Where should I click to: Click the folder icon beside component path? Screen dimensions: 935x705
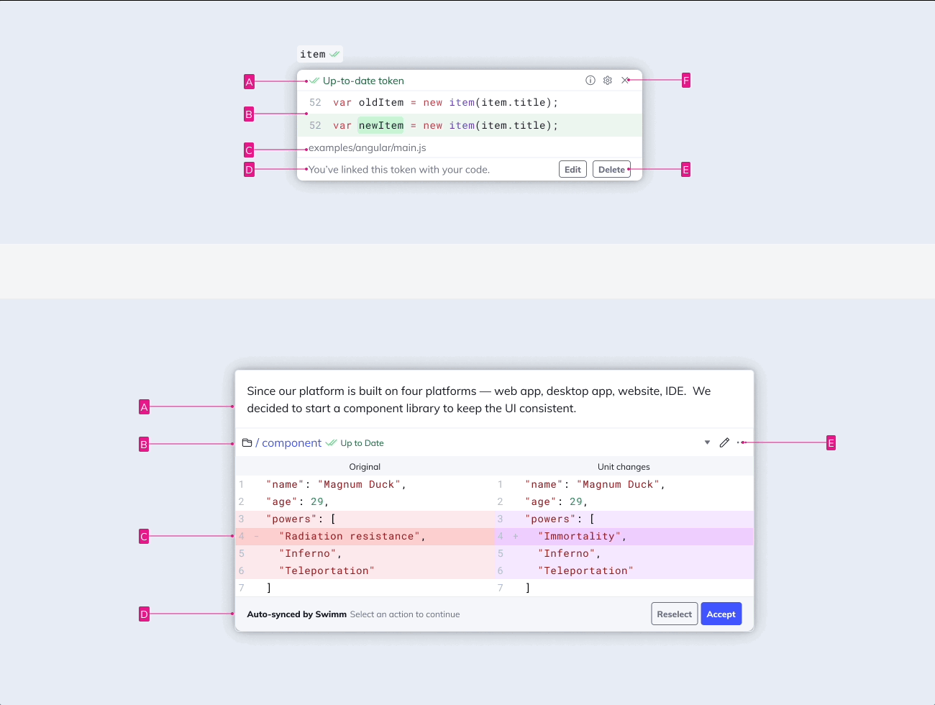pyautogui.click(x=247, y=443)
